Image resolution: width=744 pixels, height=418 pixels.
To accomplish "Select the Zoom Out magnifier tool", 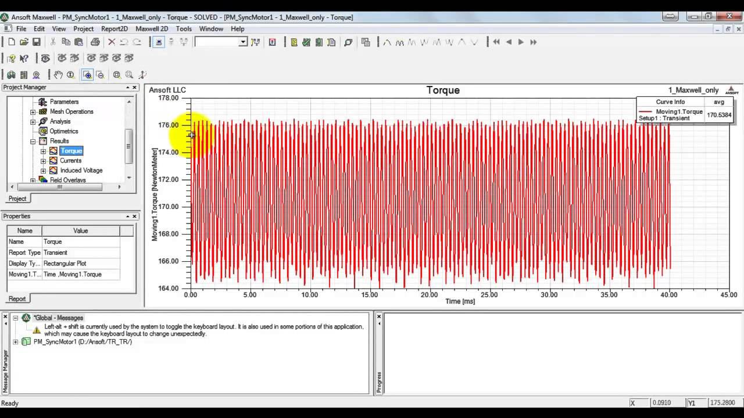I will (100, 74).
